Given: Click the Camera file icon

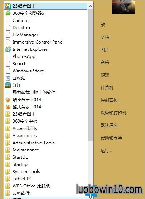Looking at the screenshot, I should click(x=8, y=21).
